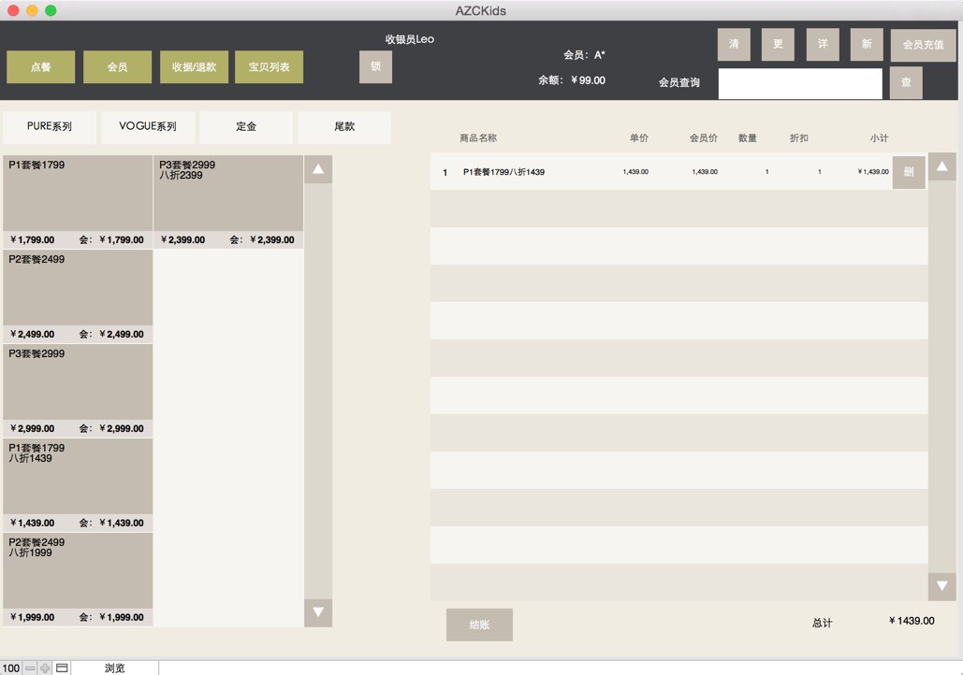Viewport: 963px width, 675px height.
Task: Open the 浏览 mode dropdown in status bar
Action: 115,668
